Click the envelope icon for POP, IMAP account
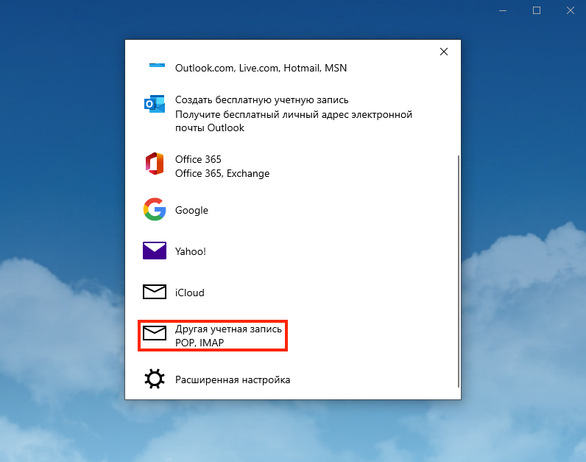This screenshot has height=462, width=586. pos(155,333)
